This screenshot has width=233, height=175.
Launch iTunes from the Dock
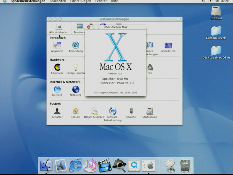90,165
